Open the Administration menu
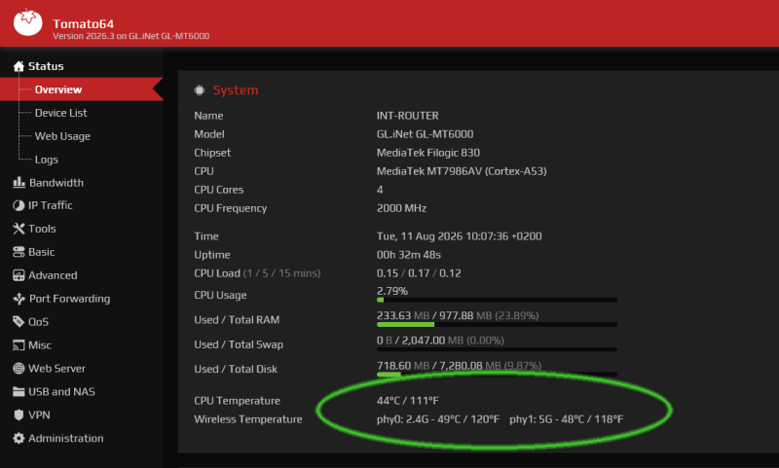This screenshot has height=468, width=779. 66,438
